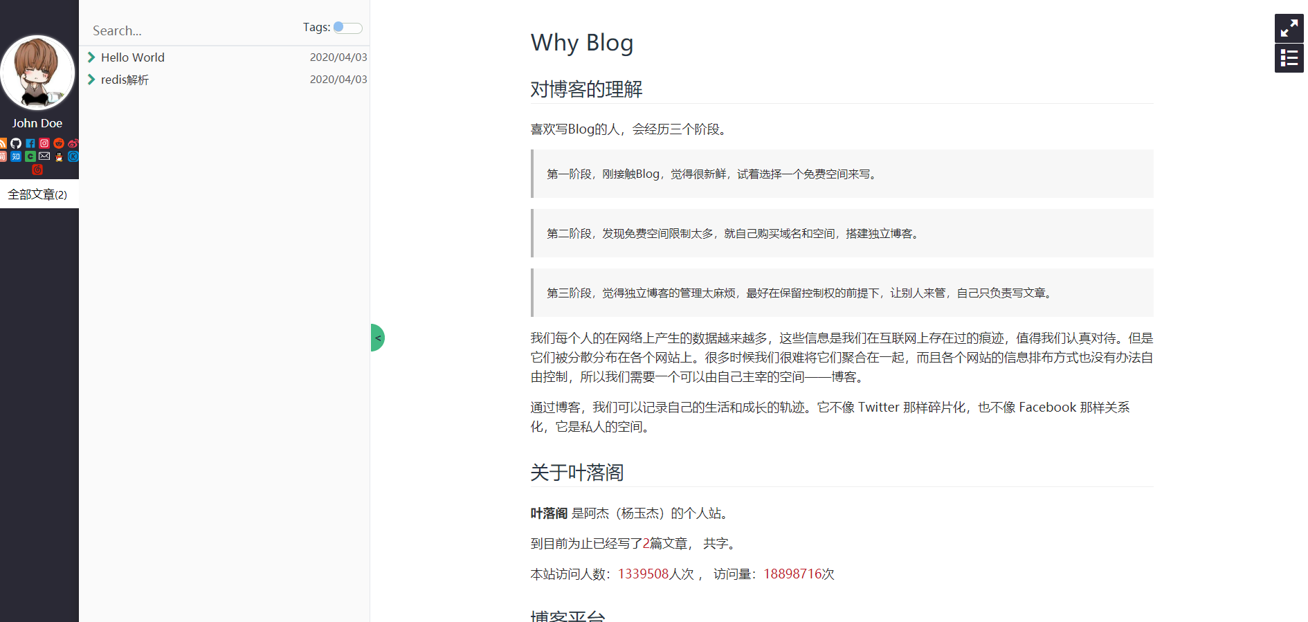Click the 第一阶段 quote block
Viewport: 1308px width, 622px height.
(x=842, y=174)
